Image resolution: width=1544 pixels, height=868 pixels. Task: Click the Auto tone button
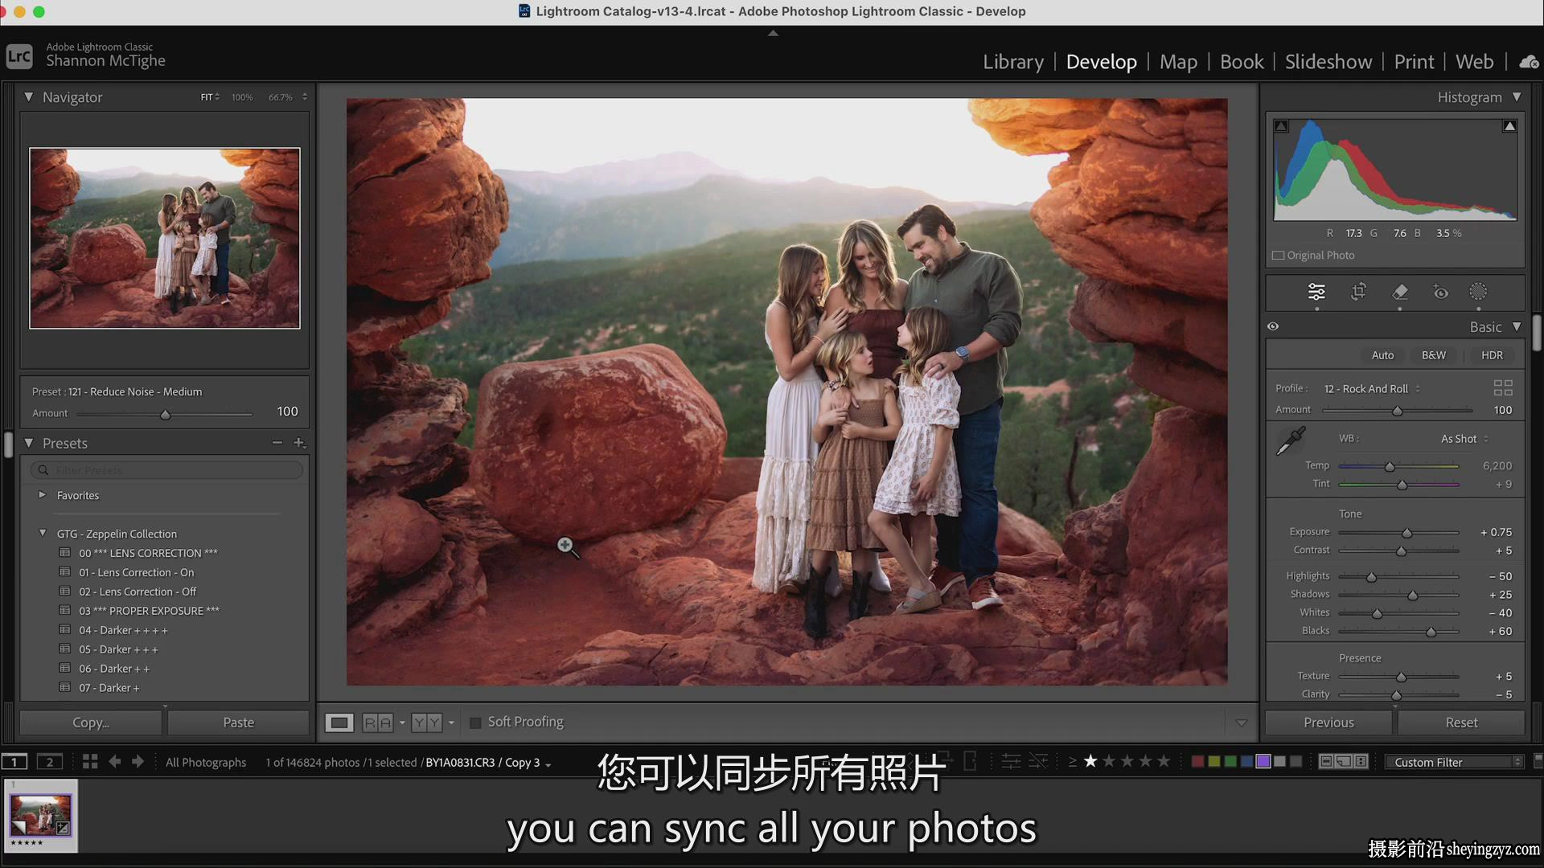click(1382, 355)
